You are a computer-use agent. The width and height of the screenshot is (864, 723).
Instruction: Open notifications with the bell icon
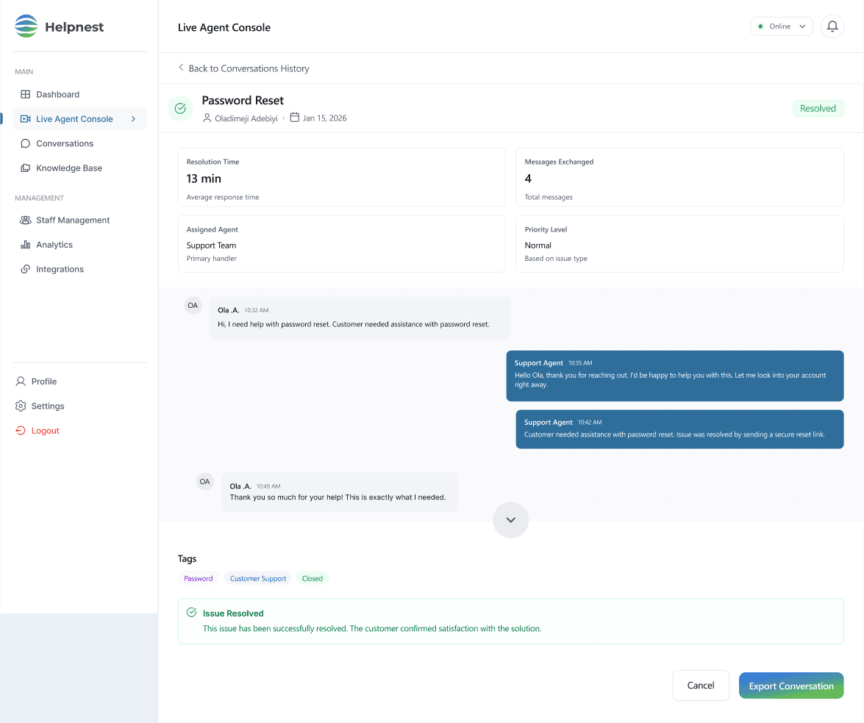coord(832,26)
